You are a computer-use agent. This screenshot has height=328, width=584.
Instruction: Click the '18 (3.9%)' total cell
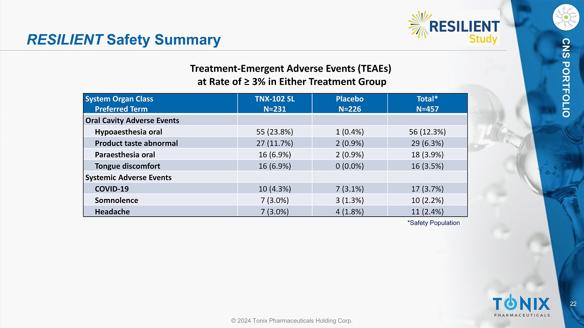coord(428,155)
